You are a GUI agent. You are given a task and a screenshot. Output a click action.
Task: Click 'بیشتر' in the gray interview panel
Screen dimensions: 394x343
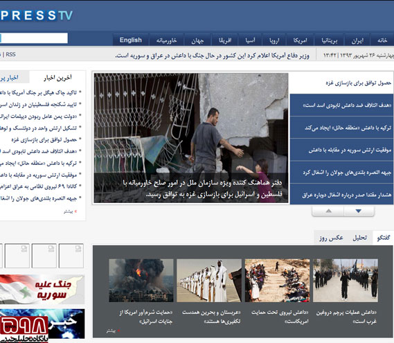pyautogui.click(x=113, y=331)
